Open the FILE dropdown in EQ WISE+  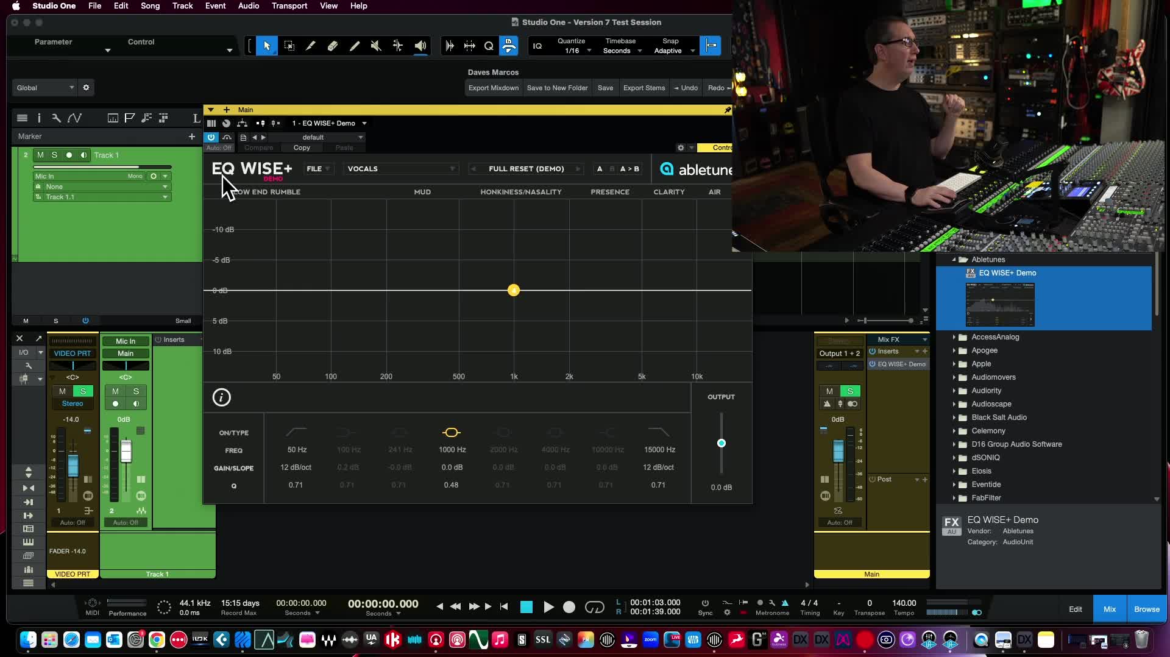point(318,169)
